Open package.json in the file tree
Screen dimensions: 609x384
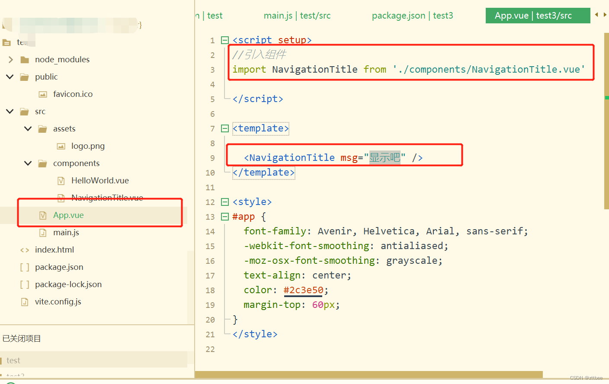coord(59,267)
